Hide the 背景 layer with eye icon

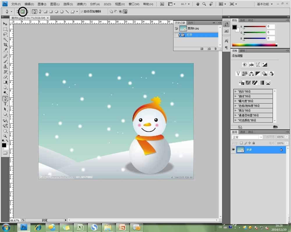point(233,150)
